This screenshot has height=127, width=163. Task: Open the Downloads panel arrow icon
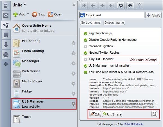click(6, 45)
